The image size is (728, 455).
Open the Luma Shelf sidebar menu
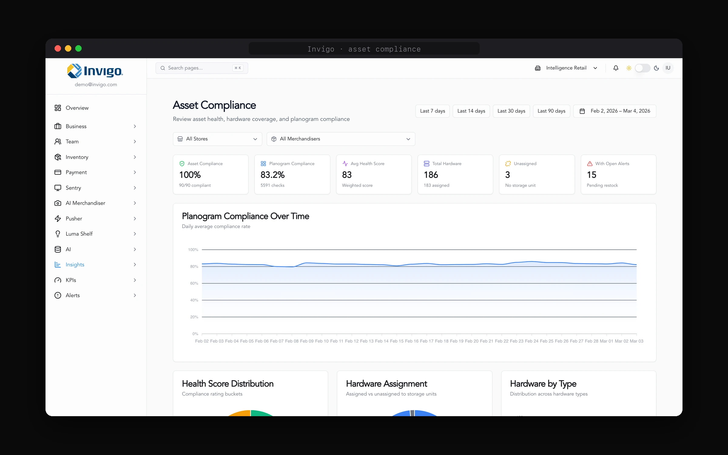coord(96,234)
